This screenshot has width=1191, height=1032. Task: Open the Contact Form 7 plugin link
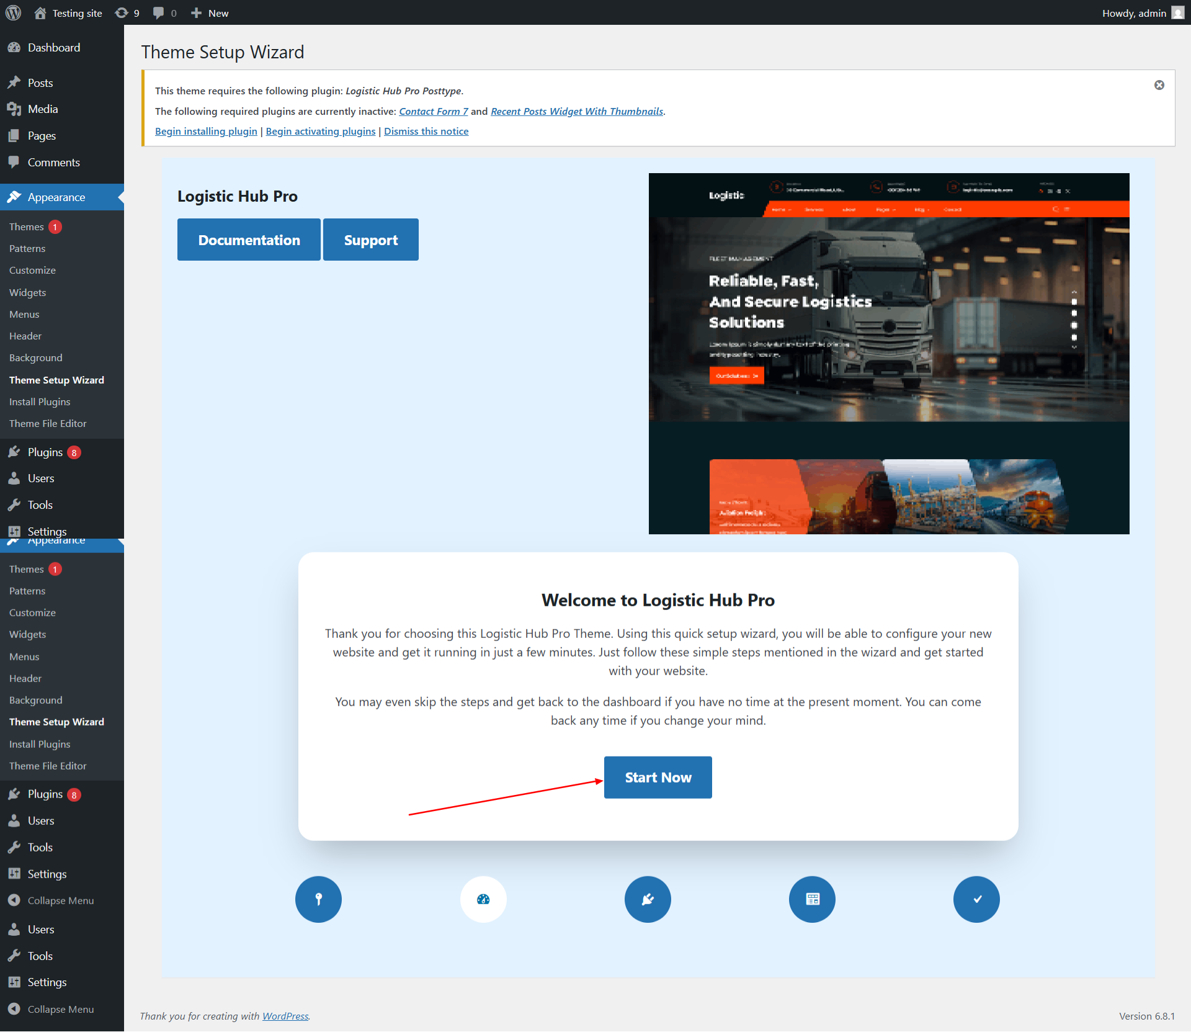click(434, 111)
